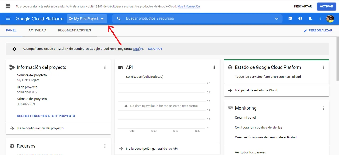This screenshot has width=339, height=155.
Task: Activate Cloud Shell terminal icon
Action: click(x=290, y=18)
